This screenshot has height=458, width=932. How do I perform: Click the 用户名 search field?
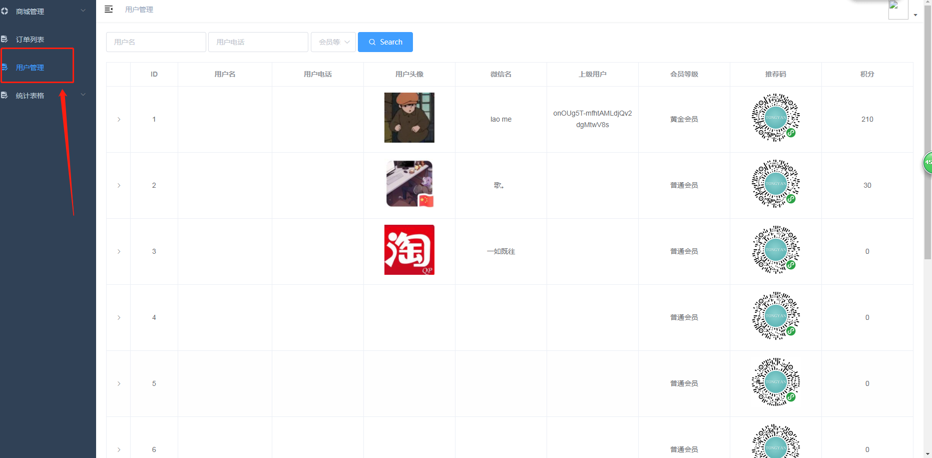coord(156,42)
